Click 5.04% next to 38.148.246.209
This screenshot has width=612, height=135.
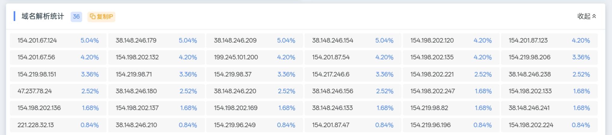(x=286, y=40)
